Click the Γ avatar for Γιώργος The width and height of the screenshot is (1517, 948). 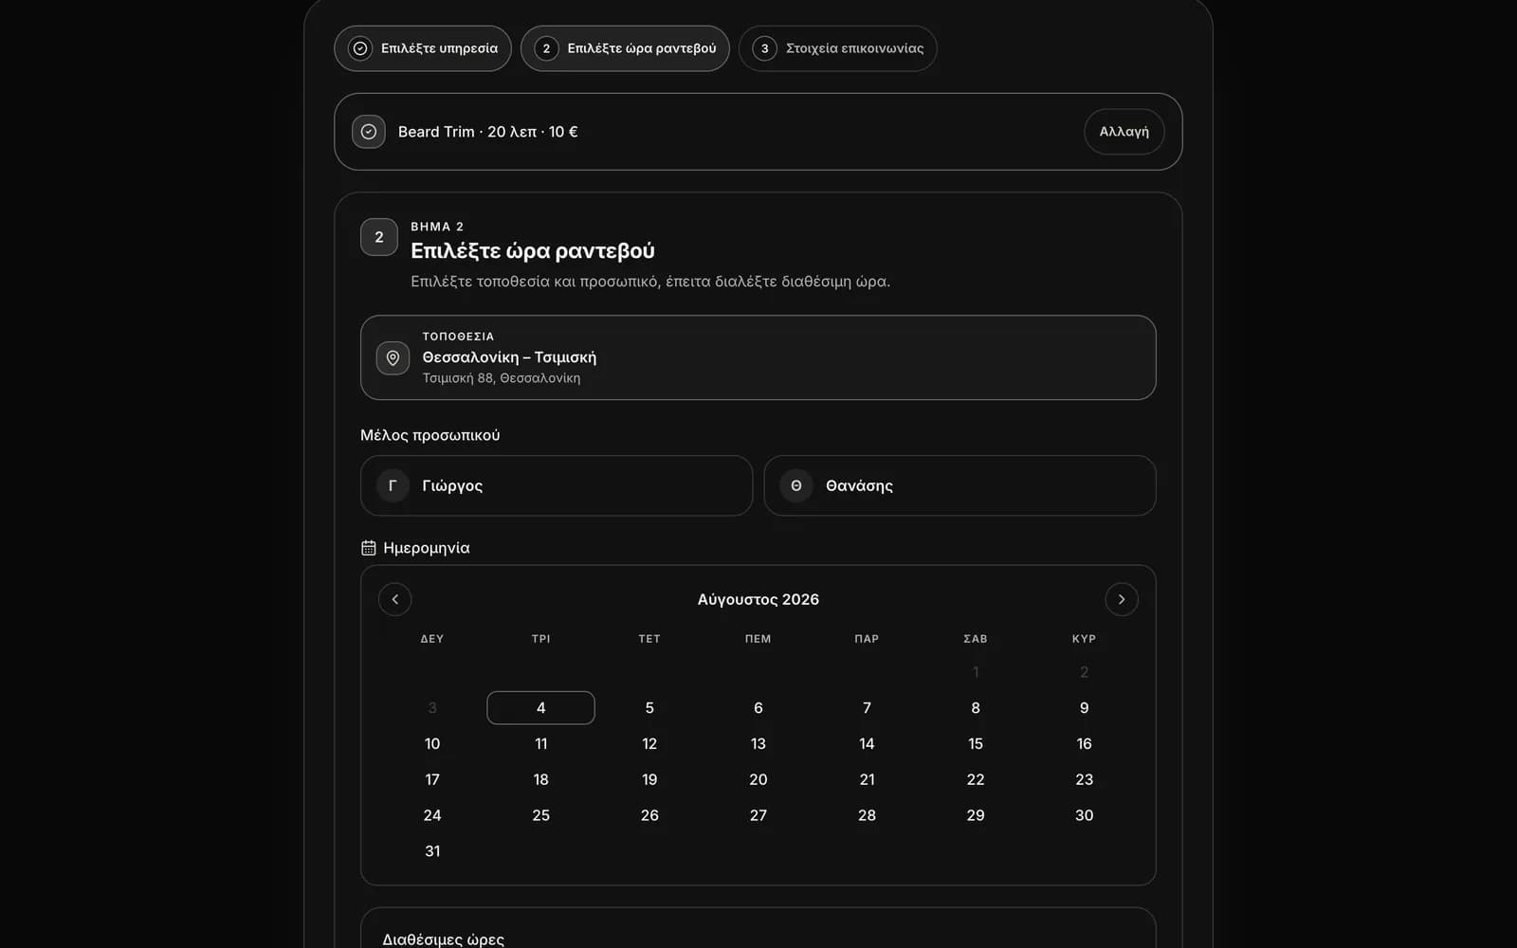tap(393, 485)
